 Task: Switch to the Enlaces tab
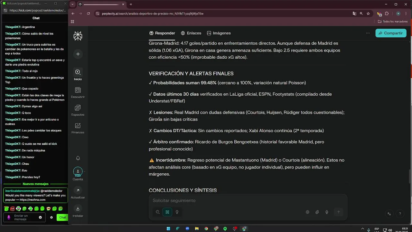tap(191, 33)
